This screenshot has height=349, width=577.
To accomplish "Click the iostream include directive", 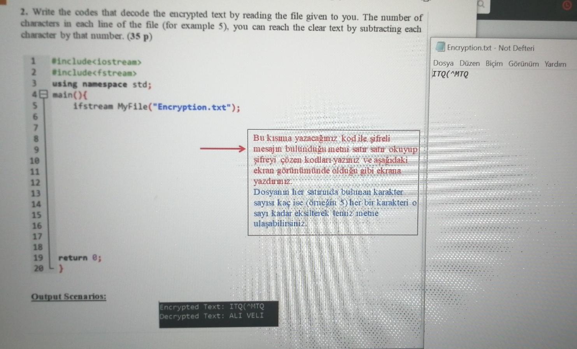I will pyautogui.click(x=96, y=61).
